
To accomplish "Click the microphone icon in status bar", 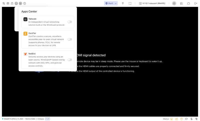I will (x=191, y=119).
